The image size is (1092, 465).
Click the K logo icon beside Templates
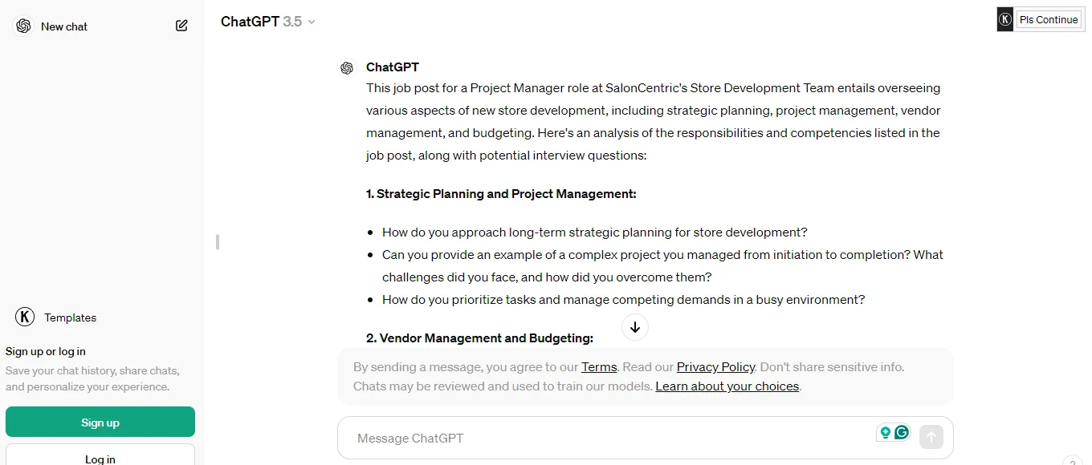[25, 317]
